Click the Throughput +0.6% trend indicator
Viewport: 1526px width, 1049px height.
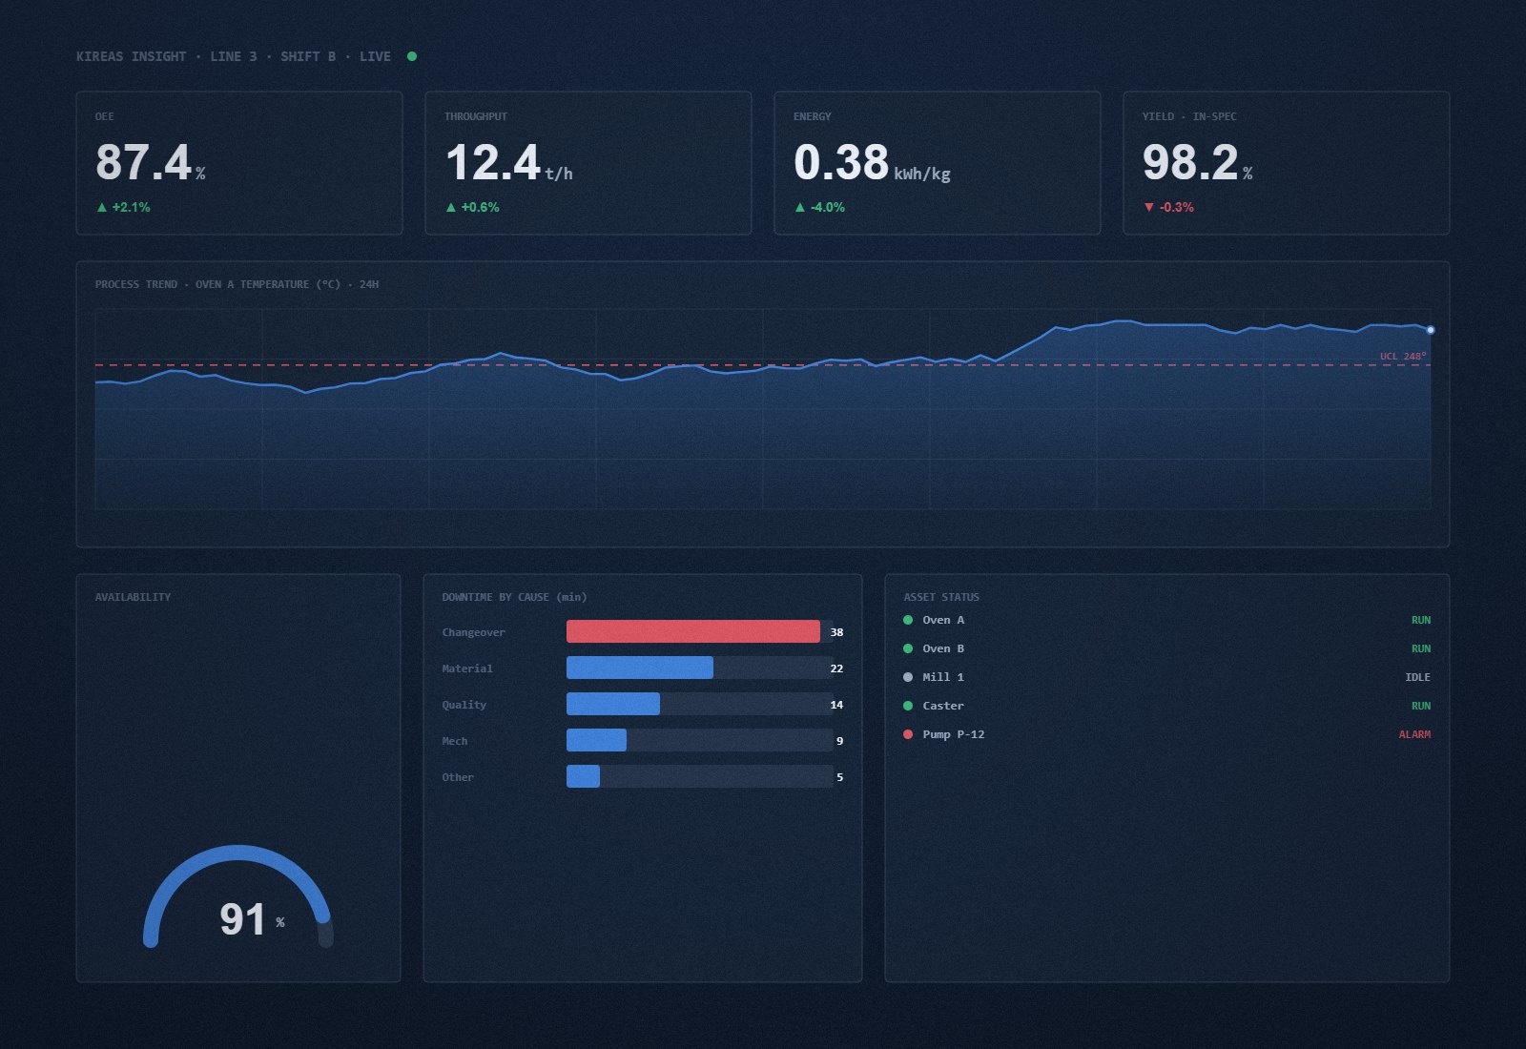point(472,207)
